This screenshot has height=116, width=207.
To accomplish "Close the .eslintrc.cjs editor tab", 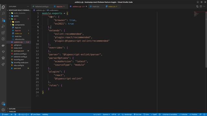I will pos(86,6).
